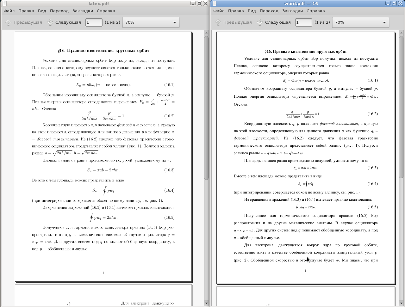
Task: Click equation number (16.3) in word.pdf
Action: click(x=373, y=168)
